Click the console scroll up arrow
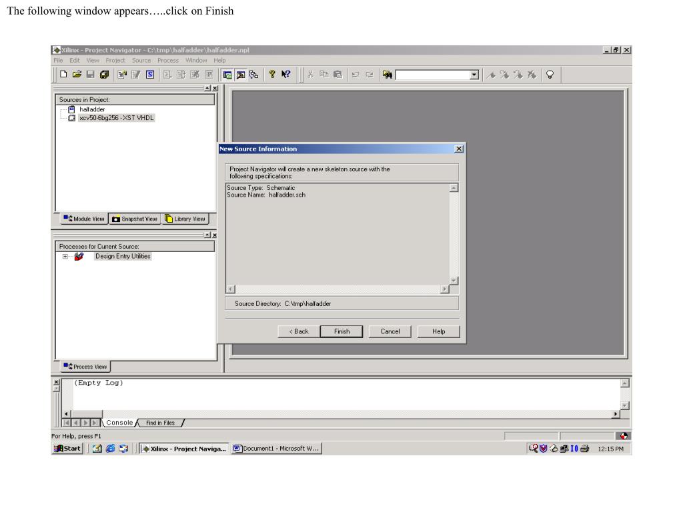Screen dimensions: 683x512 coord(624,383)
